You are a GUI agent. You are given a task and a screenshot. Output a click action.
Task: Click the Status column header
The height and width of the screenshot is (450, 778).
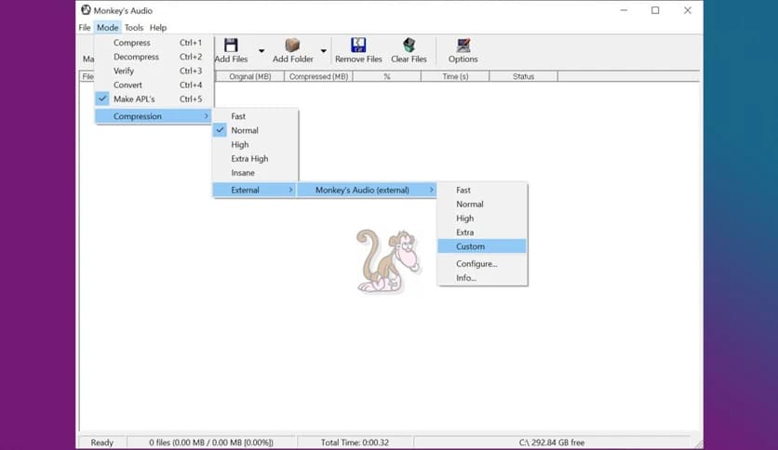523,76
